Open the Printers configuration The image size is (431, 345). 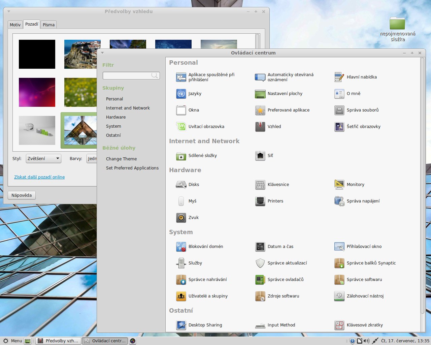click(260, 201)
